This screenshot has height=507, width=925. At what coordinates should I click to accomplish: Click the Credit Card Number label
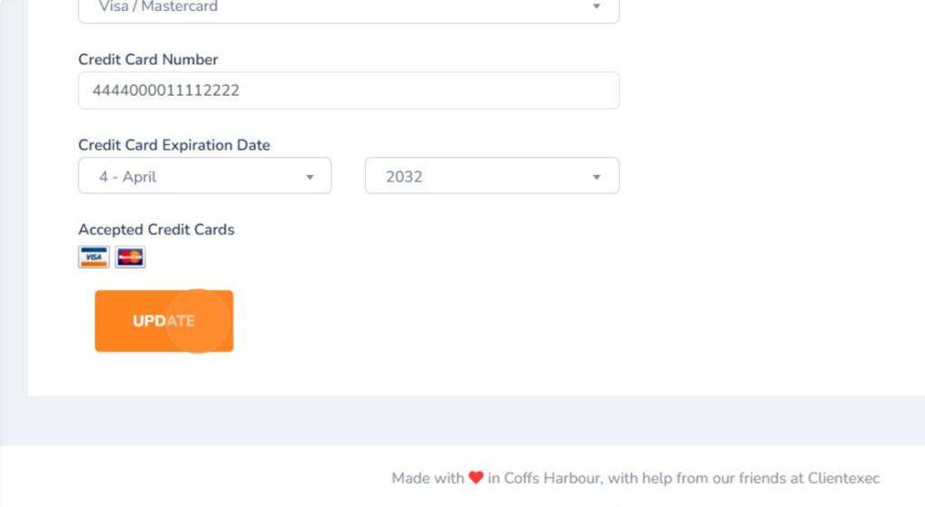pos(148,60)
